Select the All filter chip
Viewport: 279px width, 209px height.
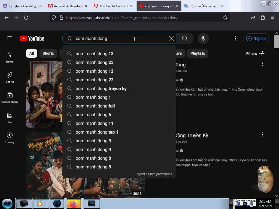32,53
